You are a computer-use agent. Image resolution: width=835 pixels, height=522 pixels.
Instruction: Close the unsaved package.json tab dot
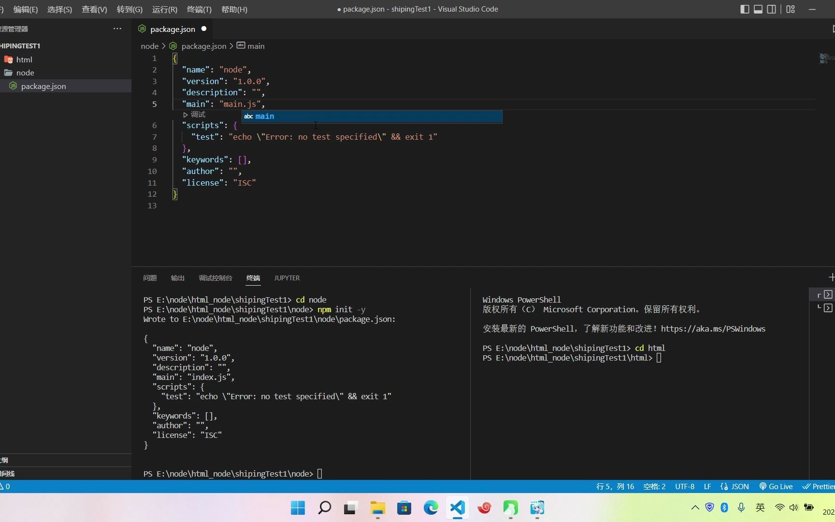[x=204, y=29]
